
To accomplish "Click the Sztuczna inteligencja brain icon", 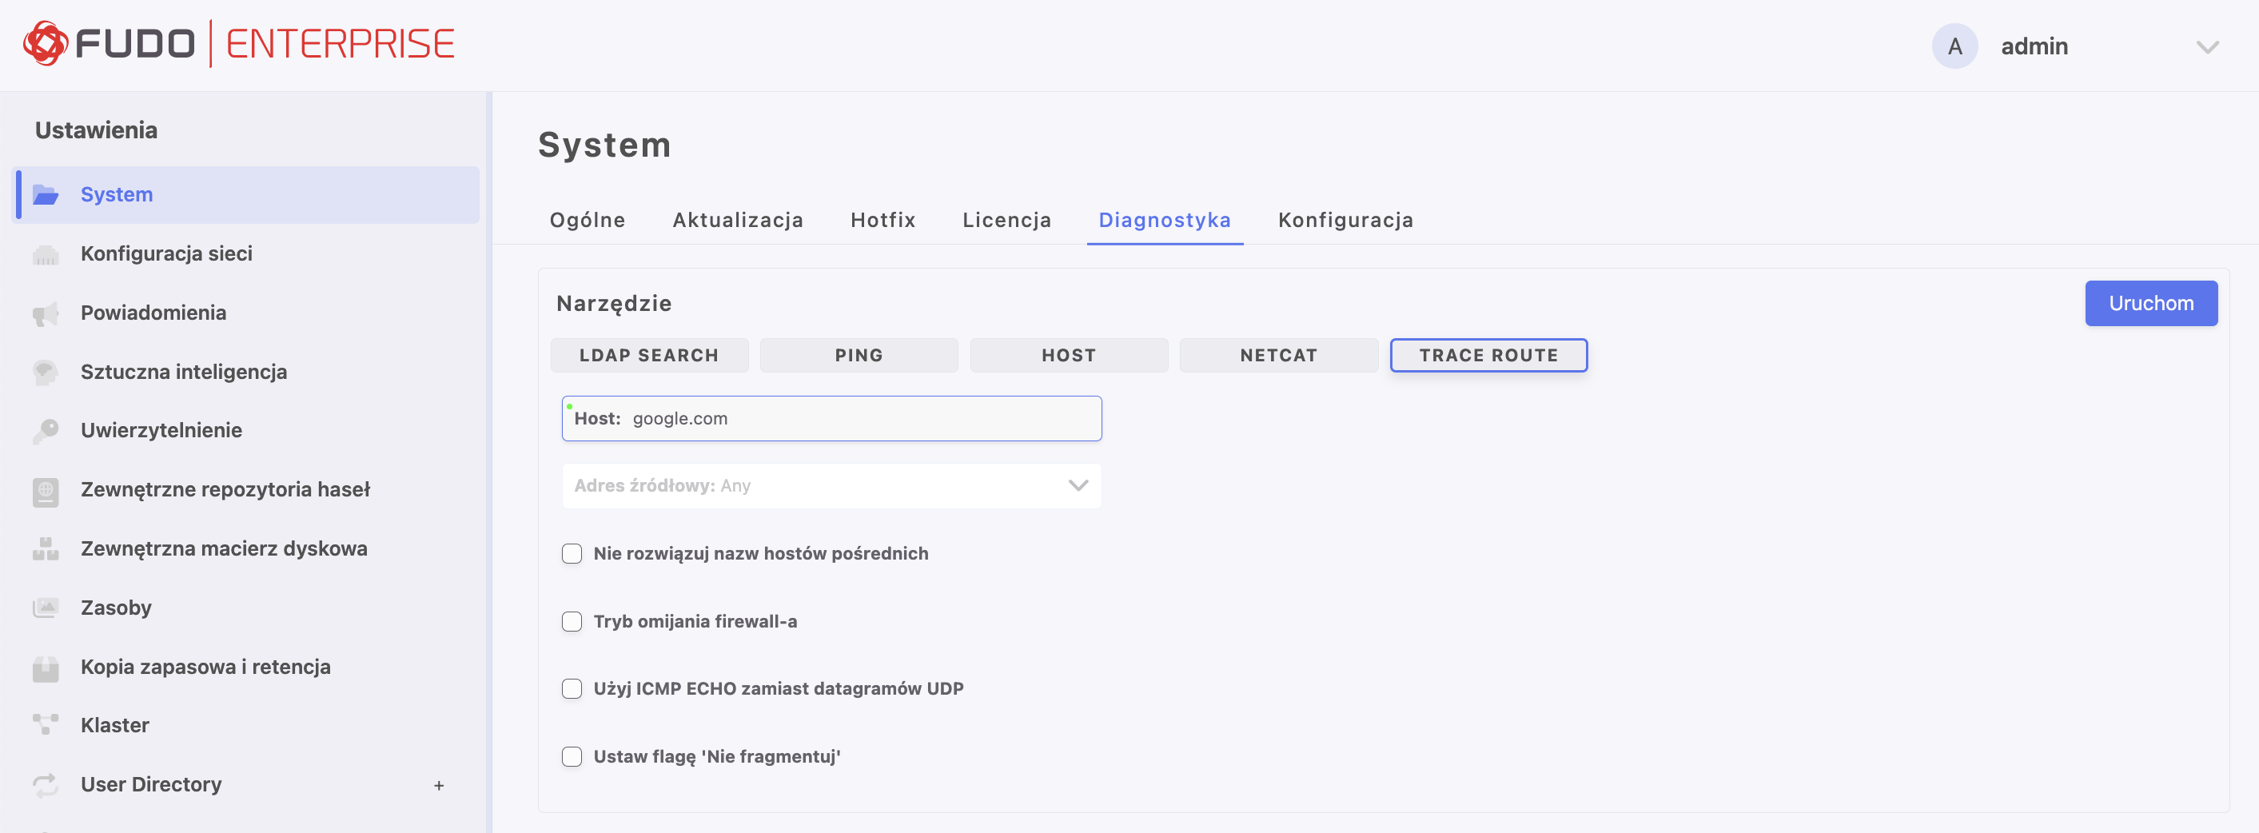I will coord(46,372).
